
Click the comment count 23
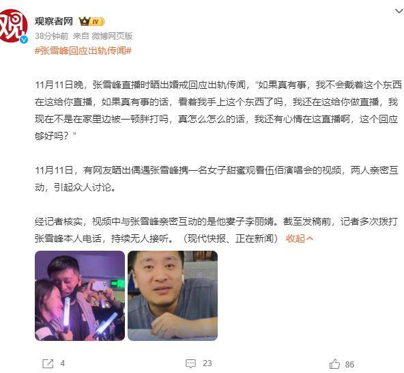207,363
